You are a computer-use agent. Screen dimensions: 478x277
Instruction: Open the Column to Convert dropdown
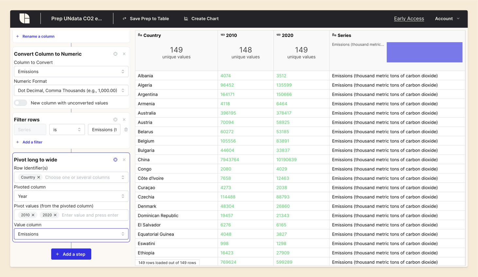[x=71, y=72]
